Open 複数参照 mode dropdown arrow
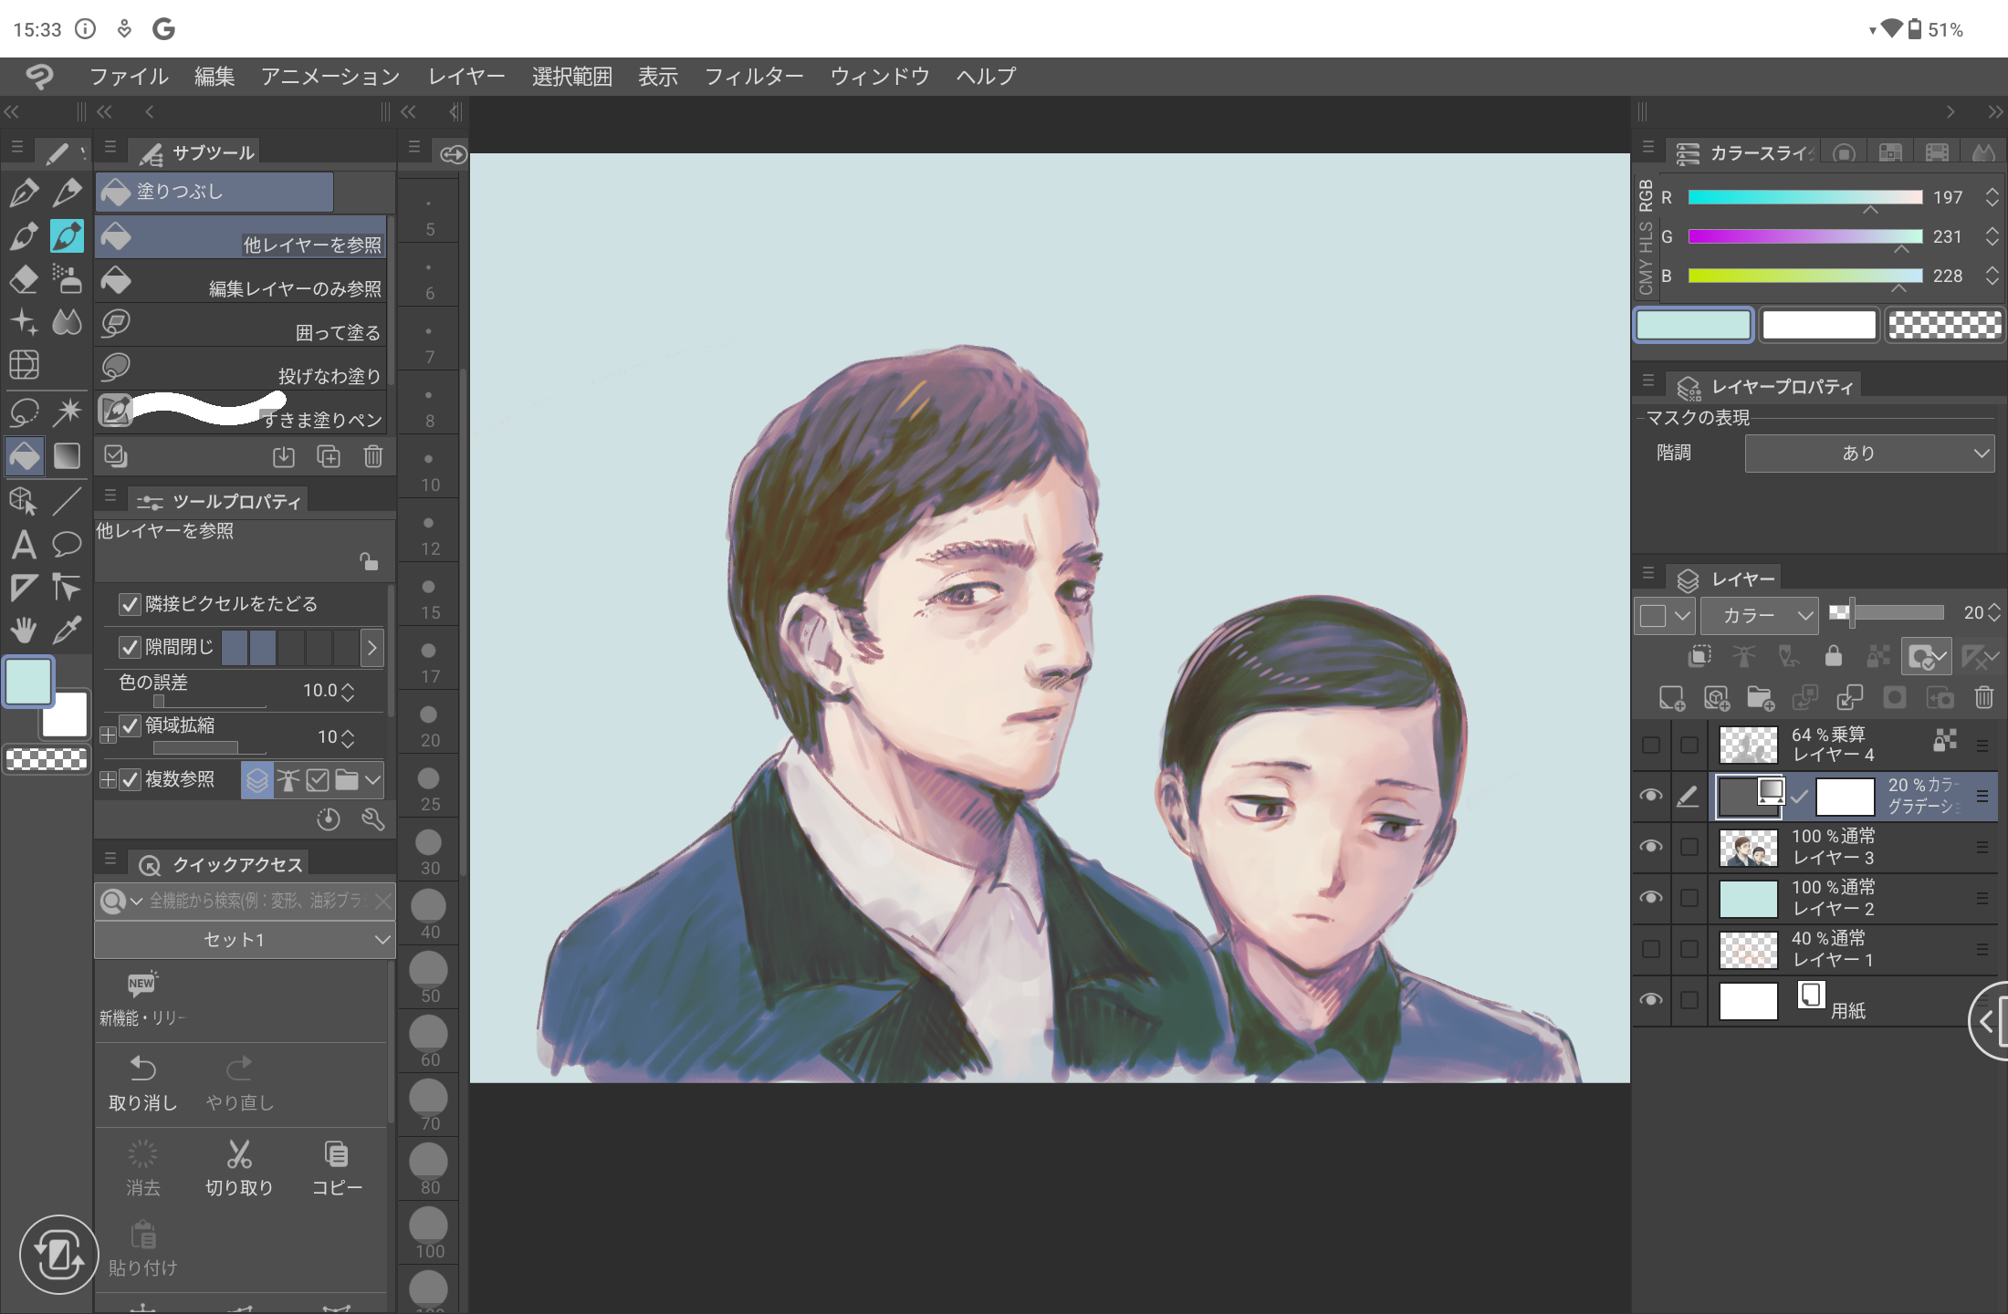The height and width of the screenshot is (1314, 2008). (372, 780)
